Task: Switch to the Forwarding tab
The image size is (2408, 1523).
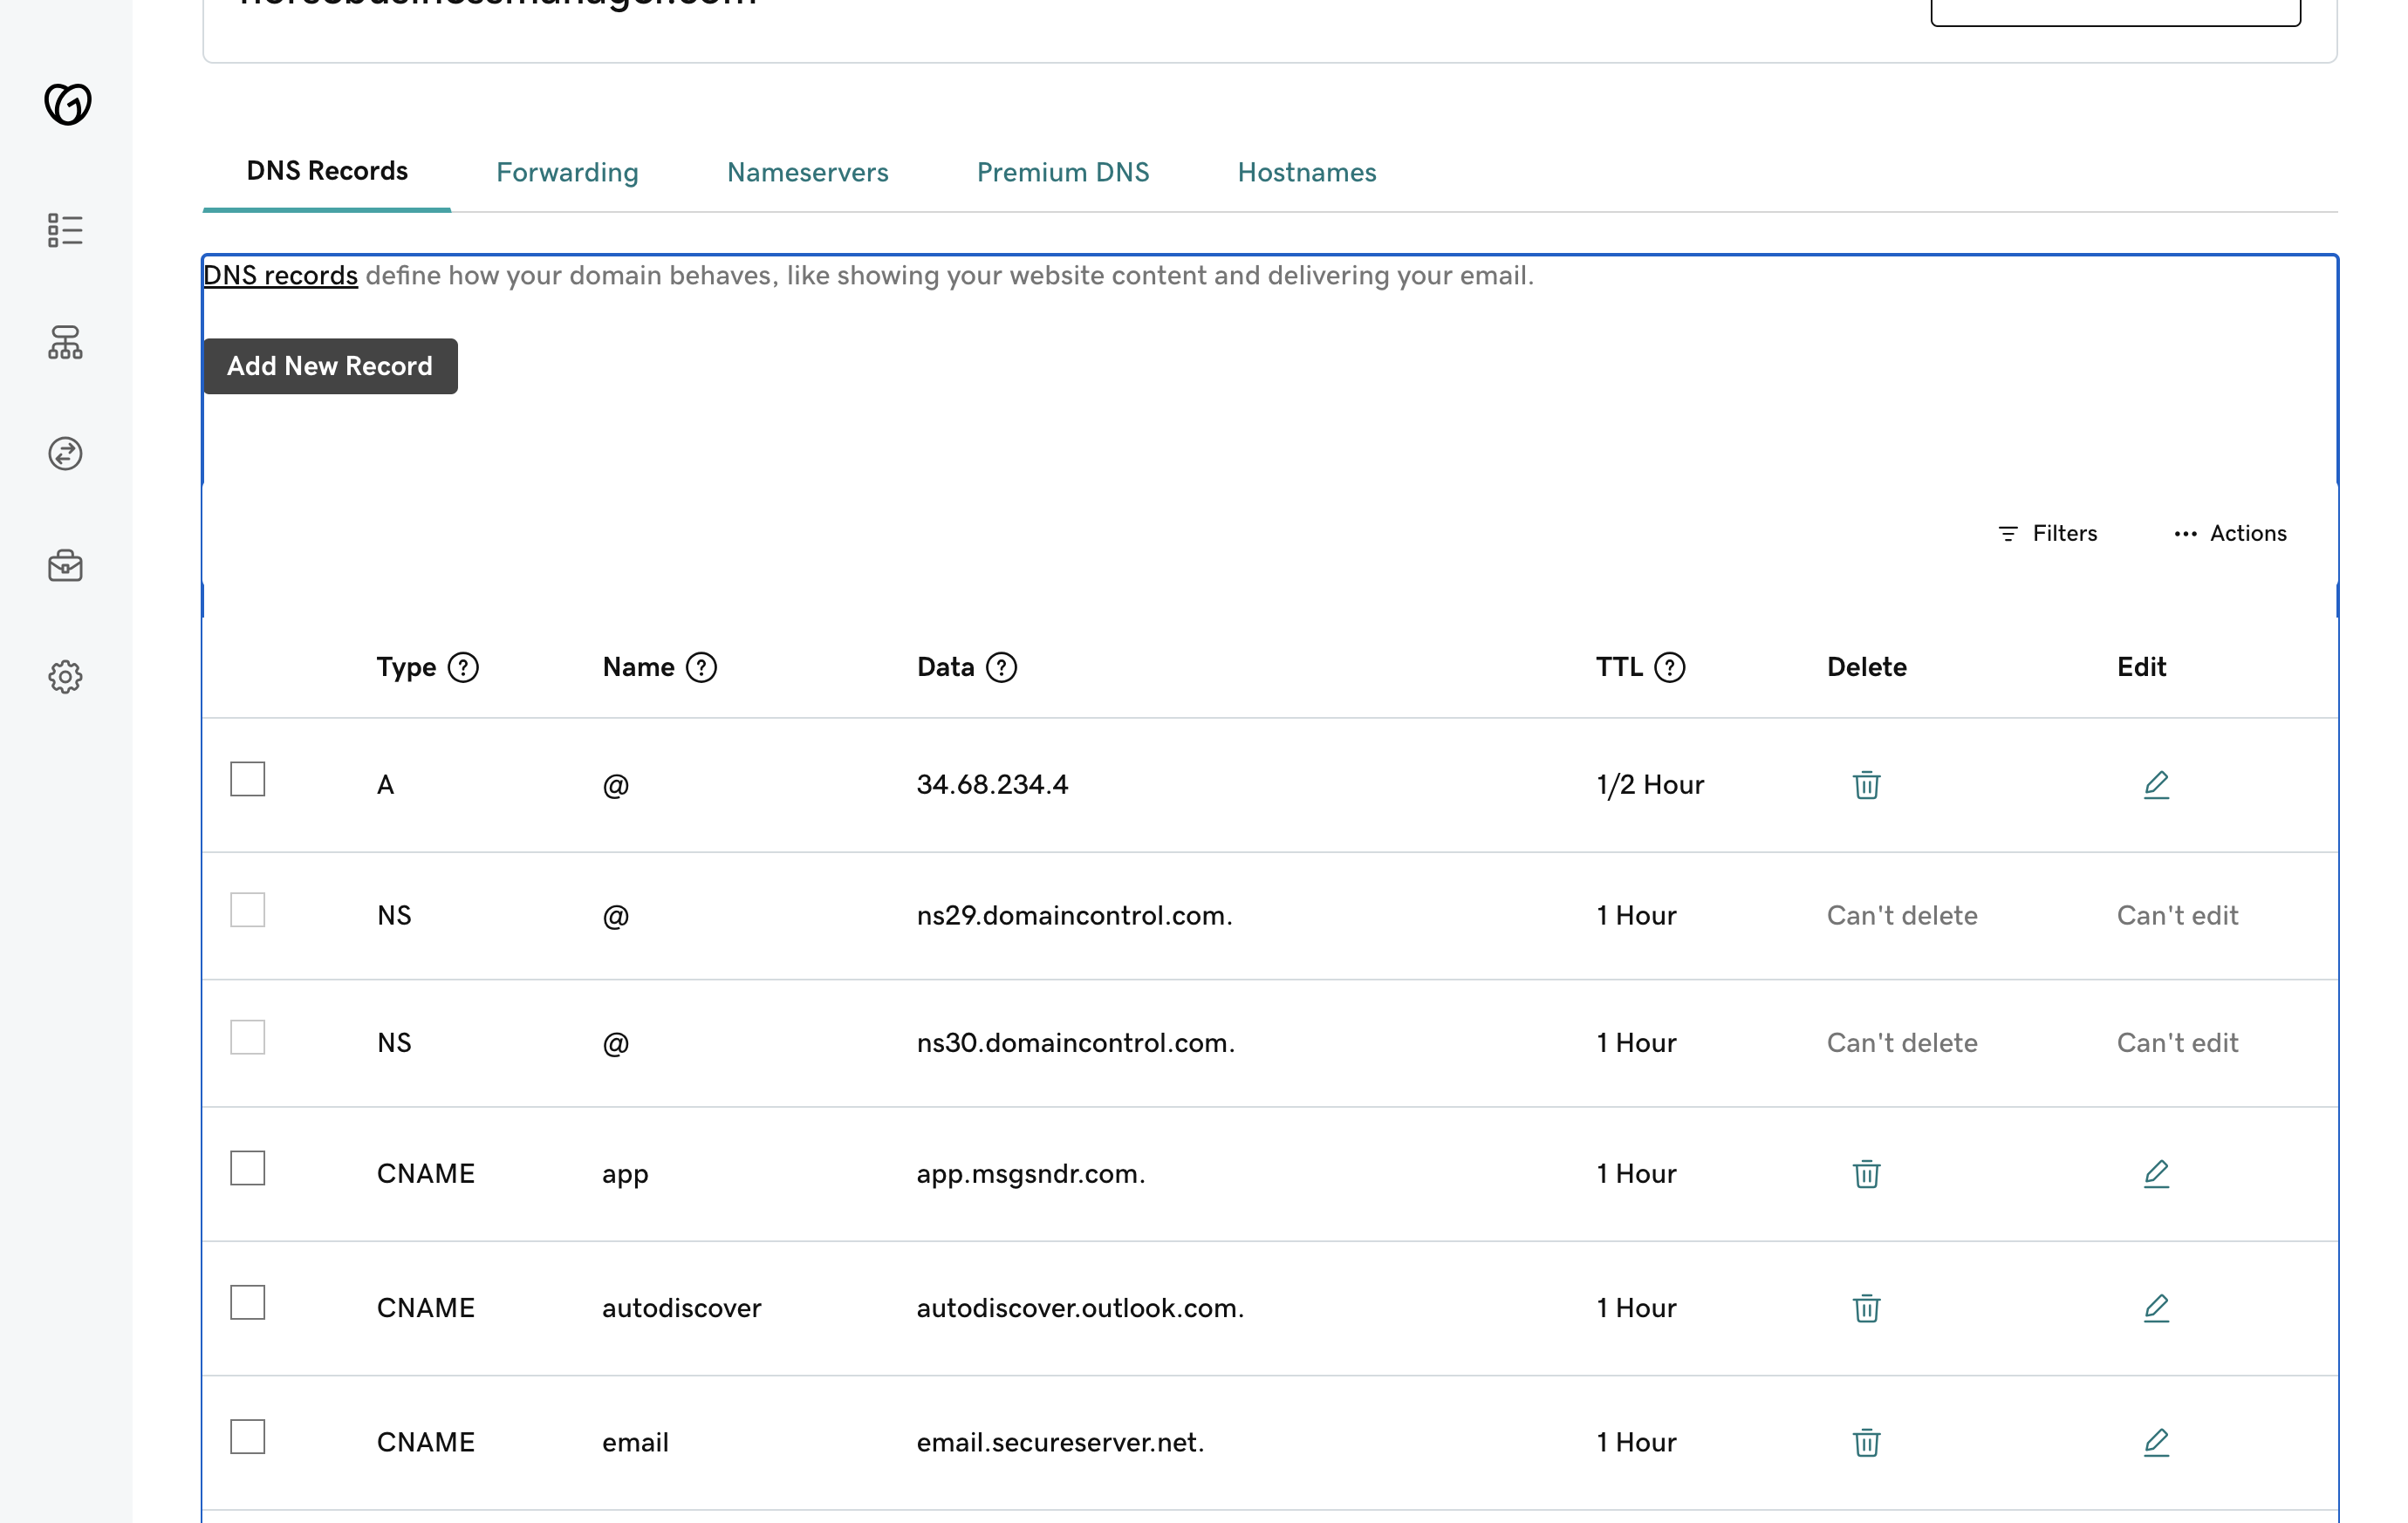Action: pos(567,173)
